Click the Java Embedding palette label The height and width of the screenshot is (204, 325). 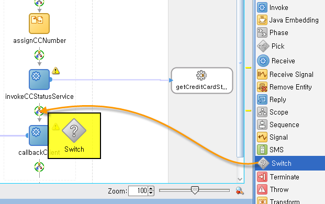[294, 20]
